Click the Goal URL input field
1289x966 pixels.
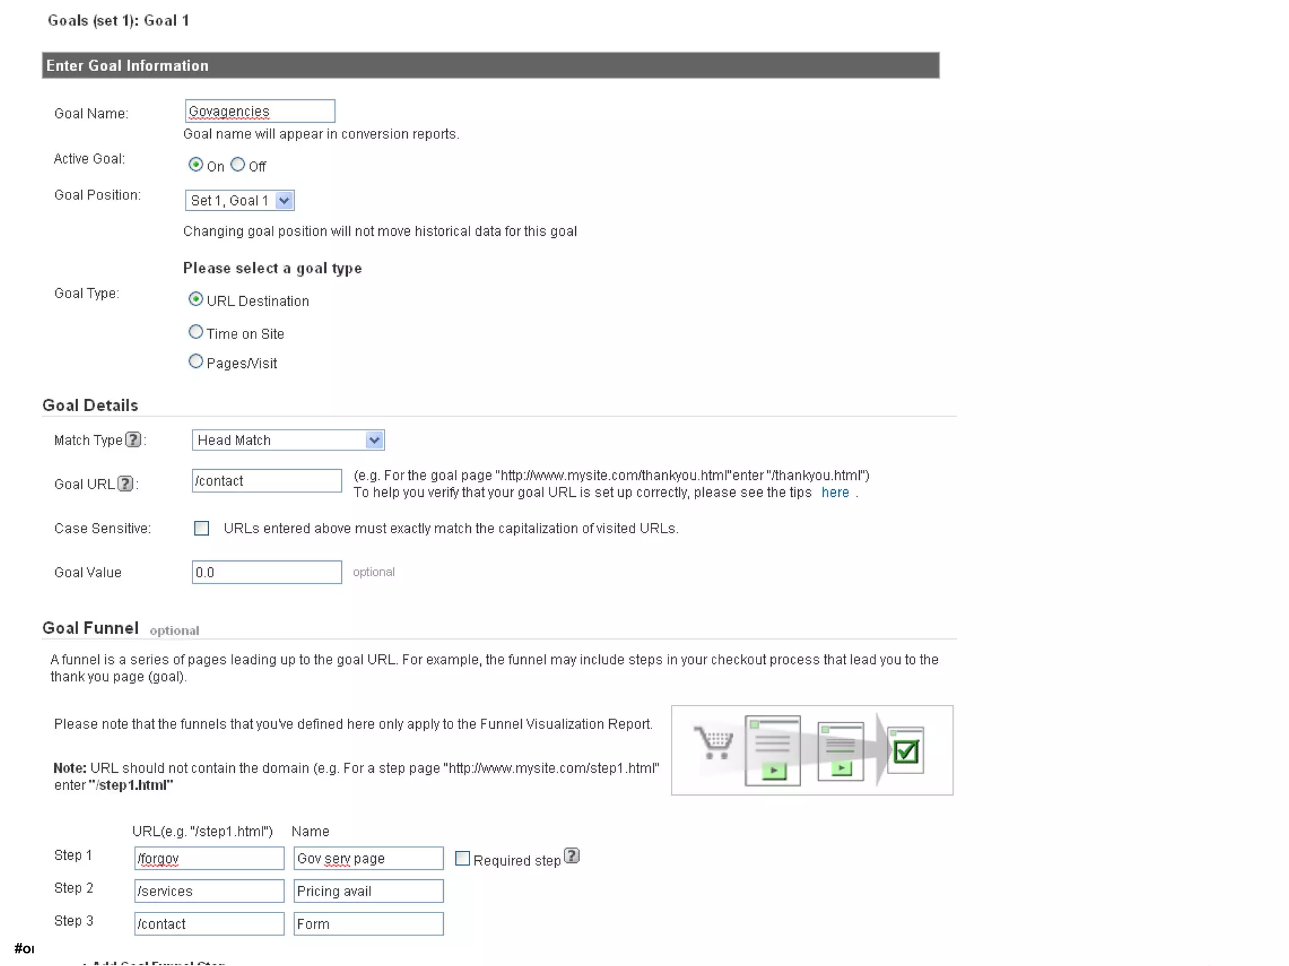pos(266,481)
